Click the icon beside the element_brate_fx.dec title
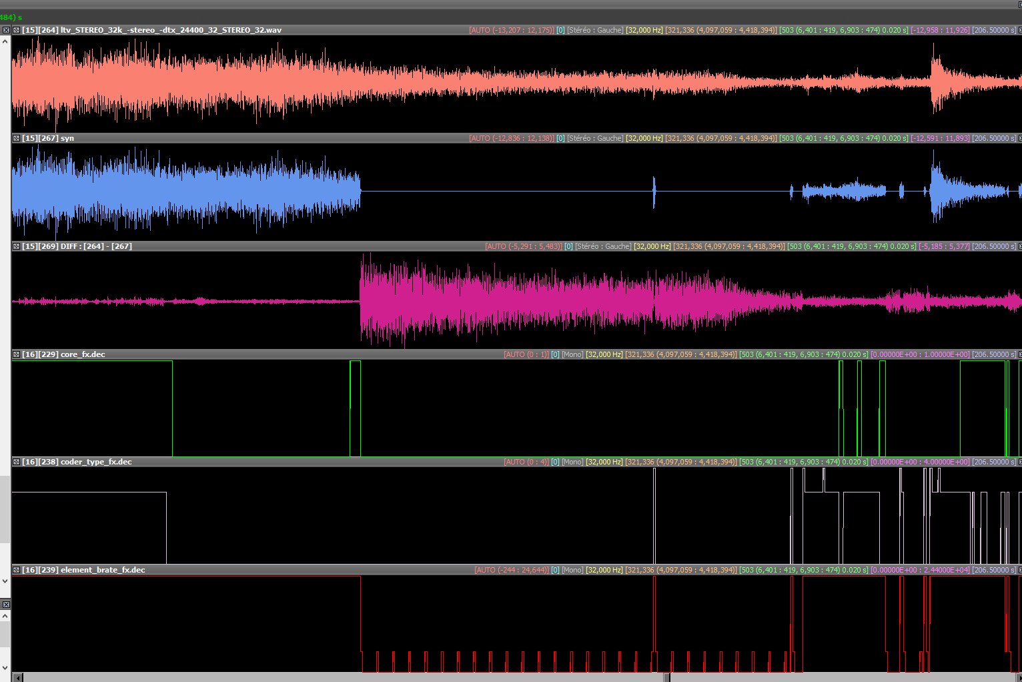 click(x=16, y=570)
